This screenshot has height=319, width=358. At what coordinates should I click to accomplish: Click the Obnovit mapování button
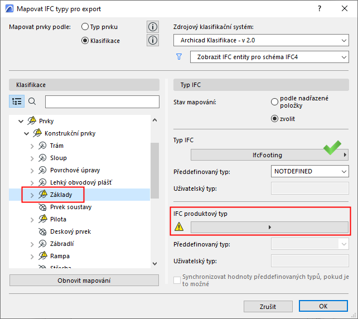pos(84,281)
